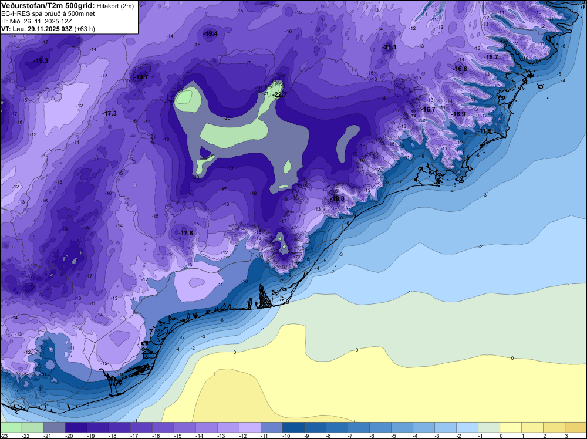Image resolution: width=587 pixels, height=439 pixels.
Task: Pick the legend swatch labeled -1
Action: pyautogui.click(x=488, y=427)
